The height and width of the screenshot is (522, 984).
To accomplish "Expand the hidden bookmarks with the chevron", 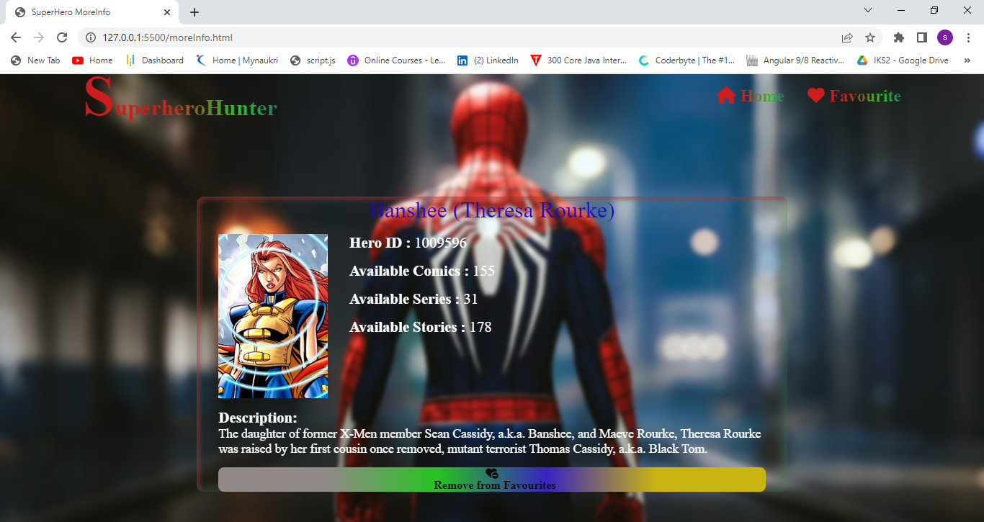I will [x=967, y=60].
